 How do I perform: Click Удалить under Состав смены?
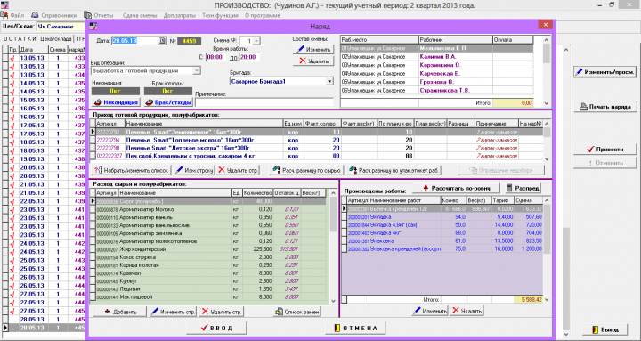point(313,61)
